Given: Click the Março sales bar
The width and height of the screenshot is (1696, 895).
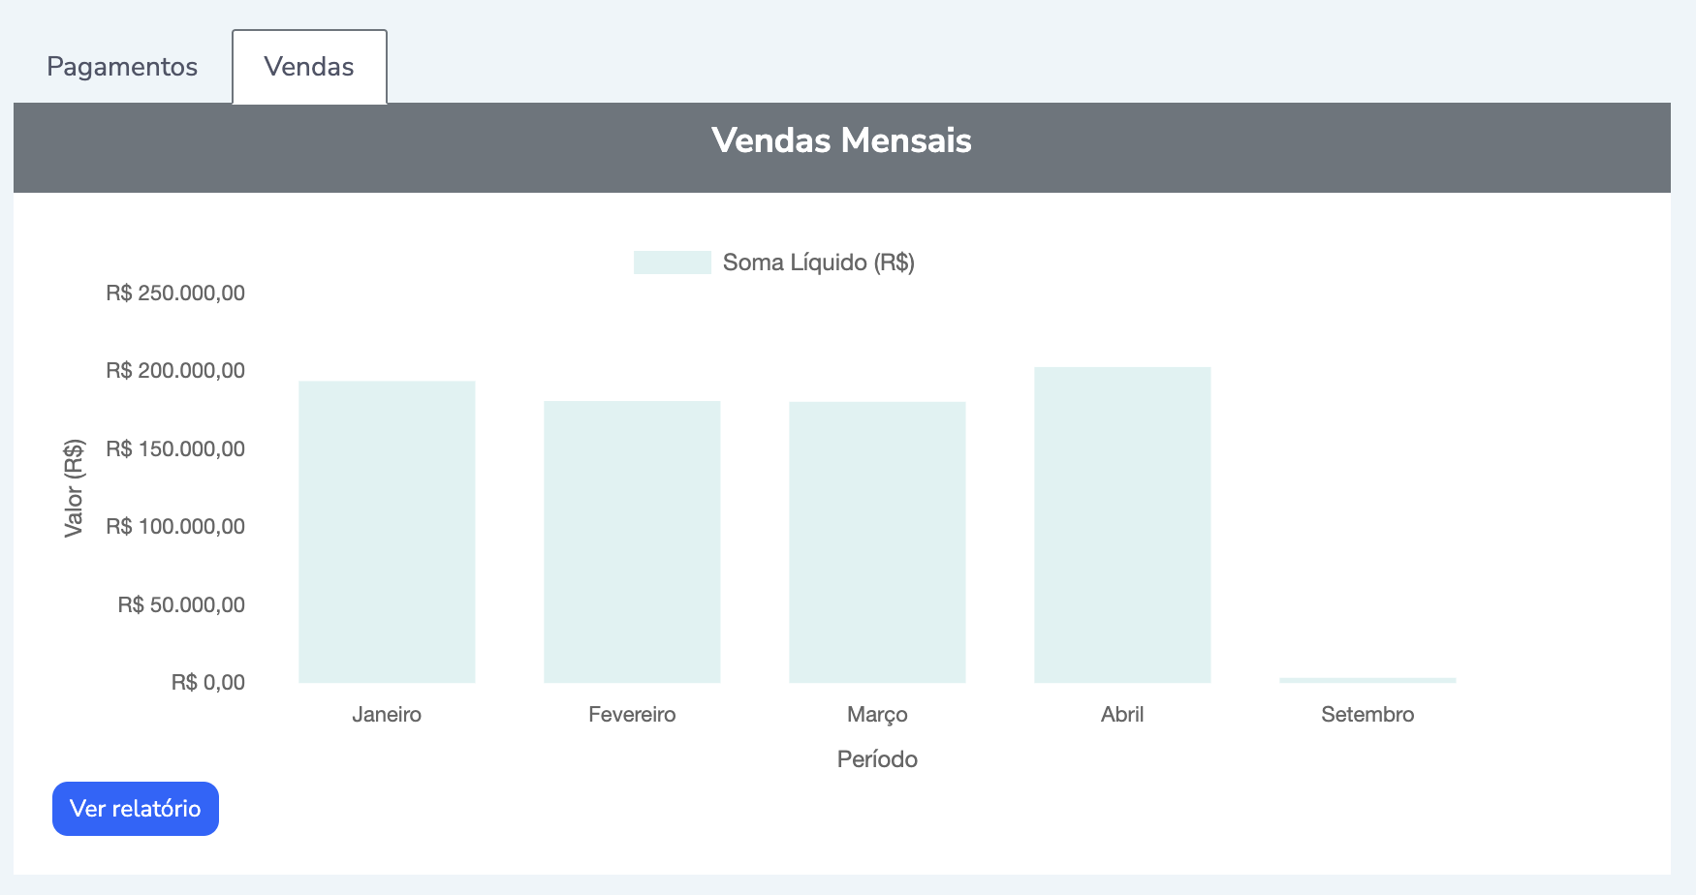Looking at the screenshot, I should coord(877,541).
